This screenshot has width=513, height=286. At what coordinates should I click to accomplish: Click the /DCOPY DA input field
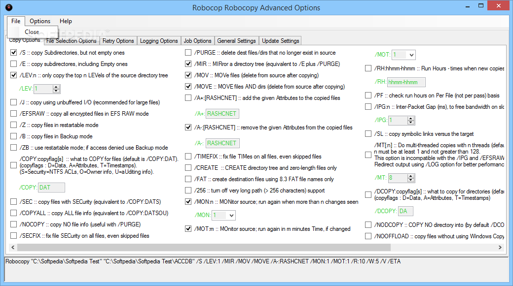click(405, 211)
